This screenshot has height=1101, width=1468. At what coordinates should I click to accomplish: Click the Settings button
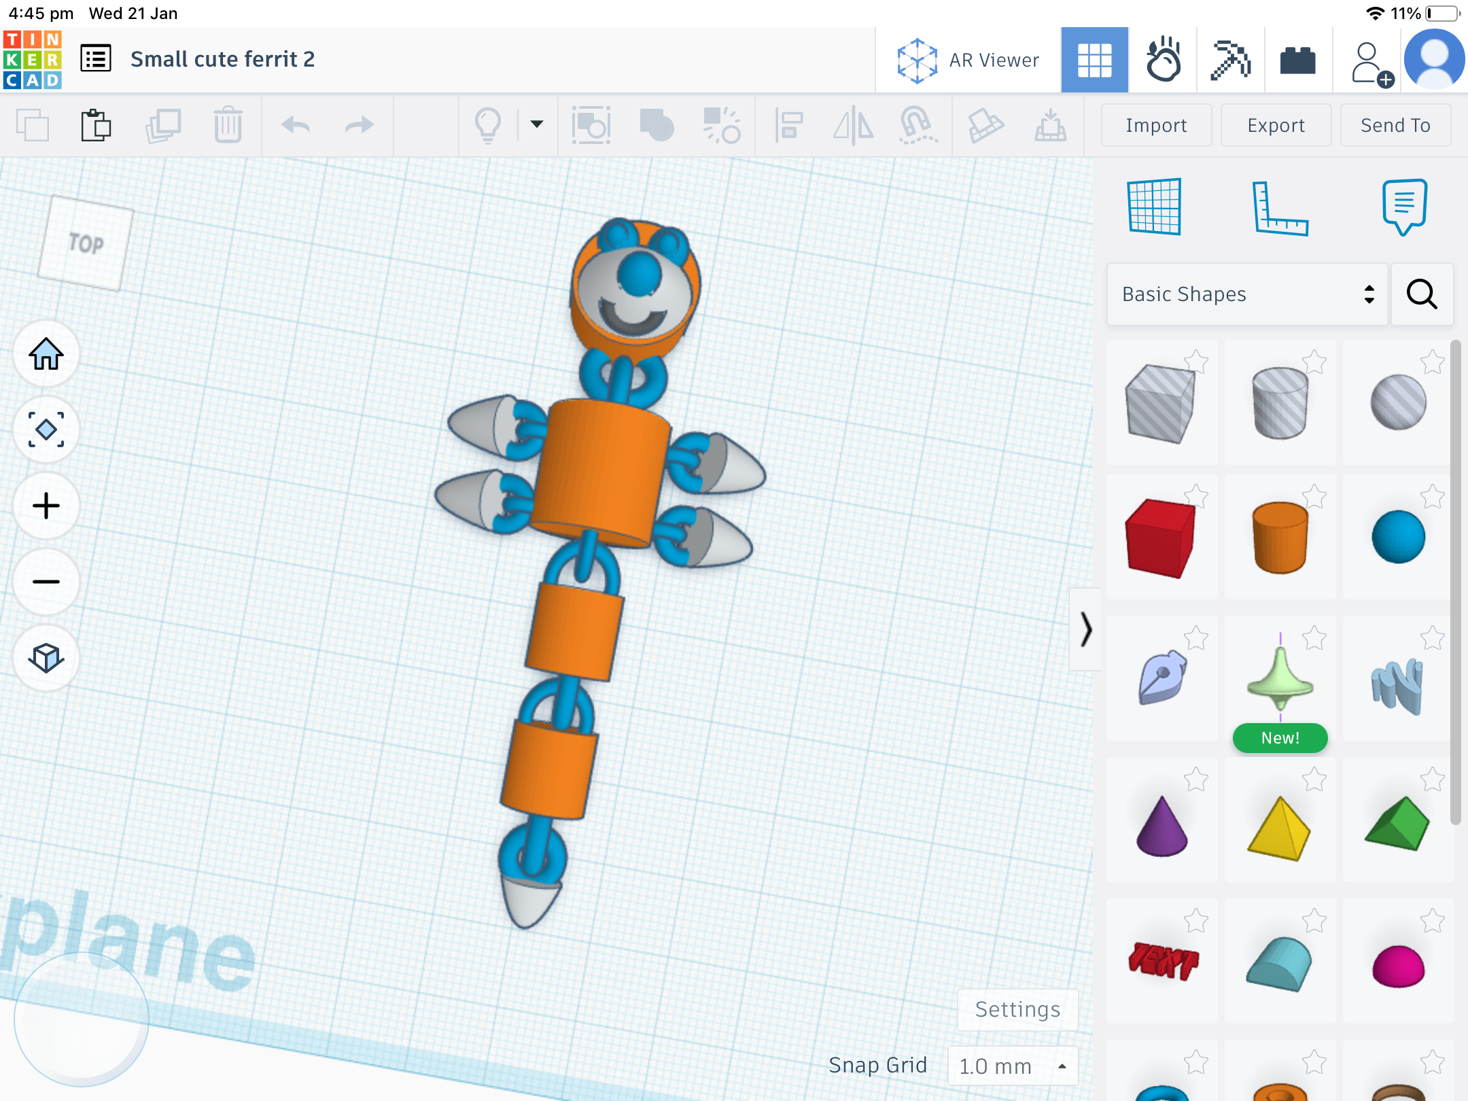tap(1017, 1009)
